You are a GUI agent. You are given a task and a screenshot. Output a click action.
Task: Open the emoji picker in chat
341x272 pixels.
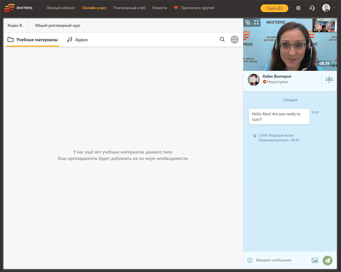point(250,260)
